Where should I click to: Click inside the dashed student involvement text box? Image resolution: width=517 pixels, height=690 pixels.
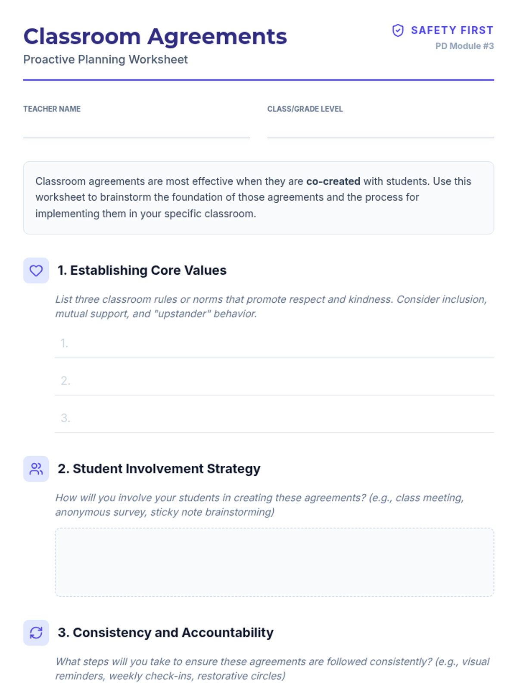(274, 562)
